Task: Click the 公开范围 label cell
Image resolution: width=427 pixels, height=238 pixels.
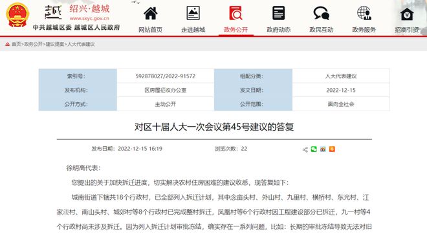Action: point(253,104)
